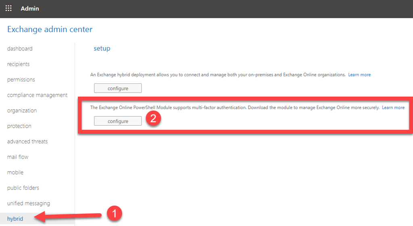This screenshot has width=413, height=226.
Task: Click the Admin label in the header
Action: 30,8
